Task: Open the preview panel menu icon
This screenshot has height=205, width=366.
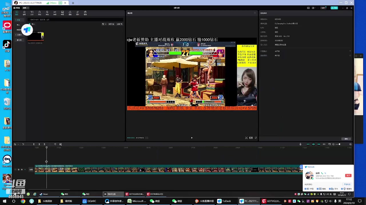Action: click(254, 13)
